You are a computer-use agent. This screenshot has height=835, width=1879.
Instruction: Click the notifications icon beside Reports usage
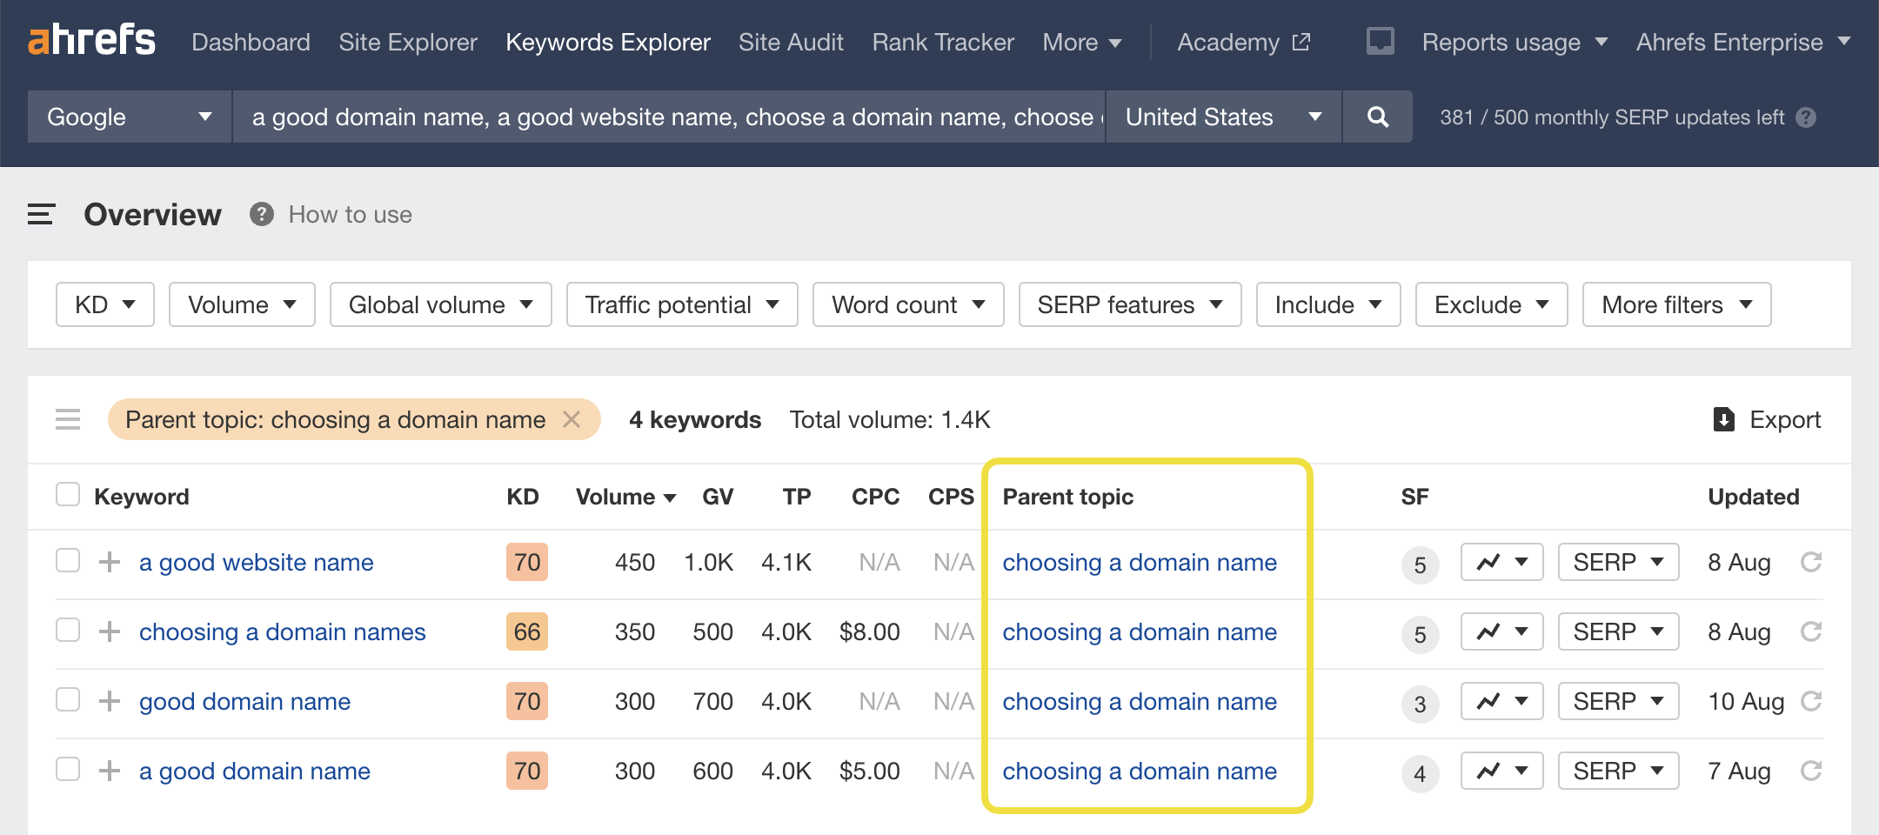[1380, 41]
